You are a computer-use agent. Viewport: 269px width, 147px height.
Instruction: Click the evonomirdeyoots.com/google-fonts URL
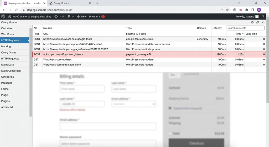[x=68, y=39]
